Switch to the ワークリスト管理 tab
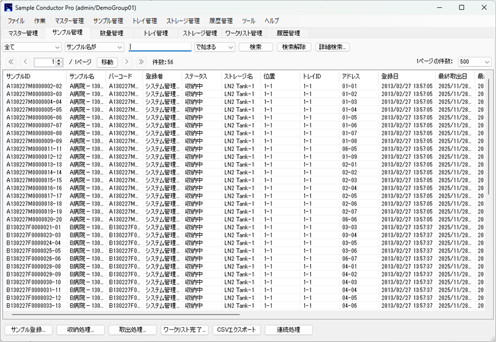 [x=244, y=34]
